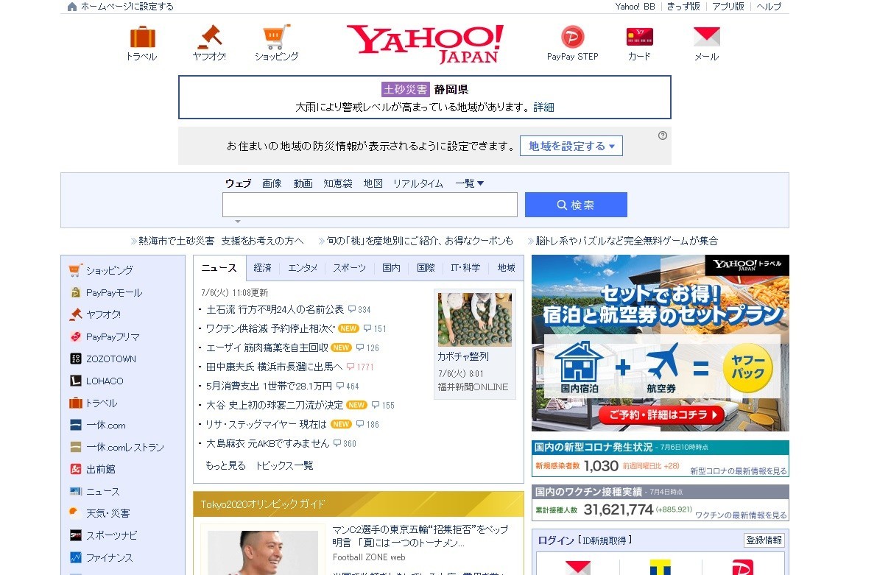
Task: Click the ご予約・詳細はコチラ banner button
Action: 661,415
